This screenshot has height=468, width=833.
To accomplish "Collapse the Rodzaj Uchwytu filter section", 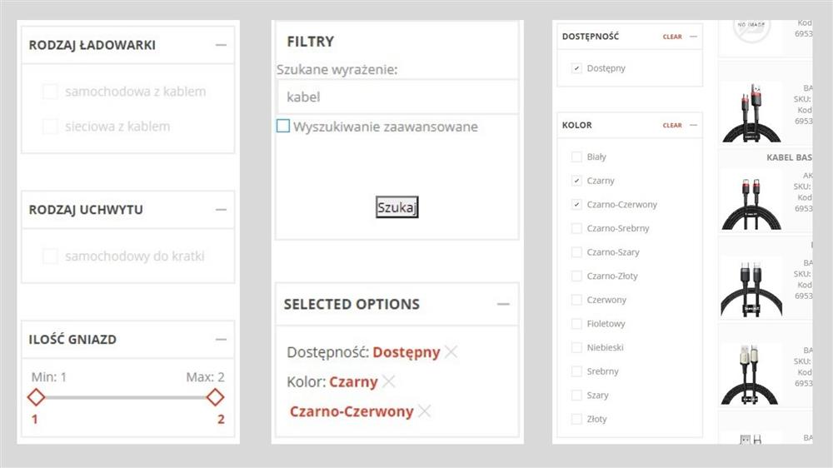I will (x=221, y=210).
